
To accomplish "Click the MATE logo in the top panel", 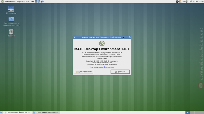I will (2, 2).
